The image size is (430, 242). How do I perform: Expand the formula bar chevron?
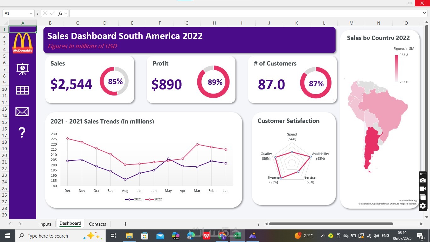pos(424,13)
